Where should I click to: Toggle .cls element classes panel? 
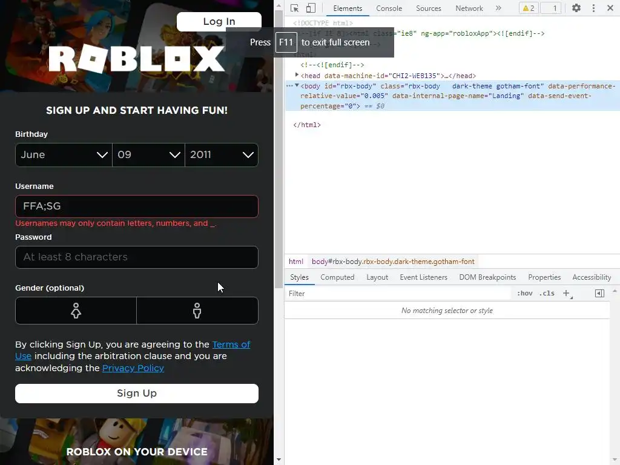(547, 294)
